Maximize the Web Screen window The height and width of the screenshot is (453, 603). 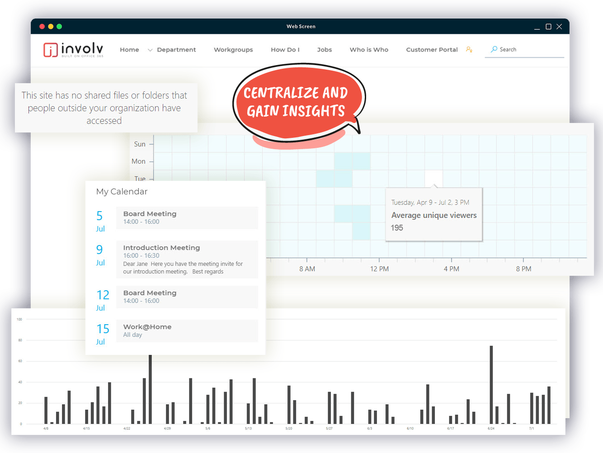coord(548,27)
